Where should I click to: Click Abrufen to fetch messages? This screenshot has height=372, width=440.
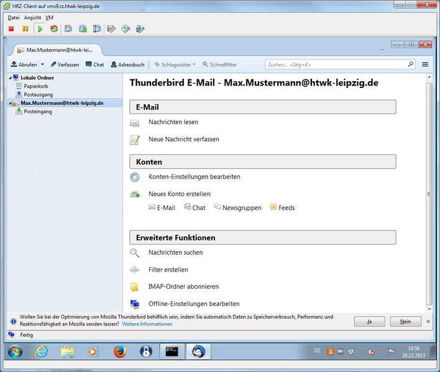tap(24, 64)
